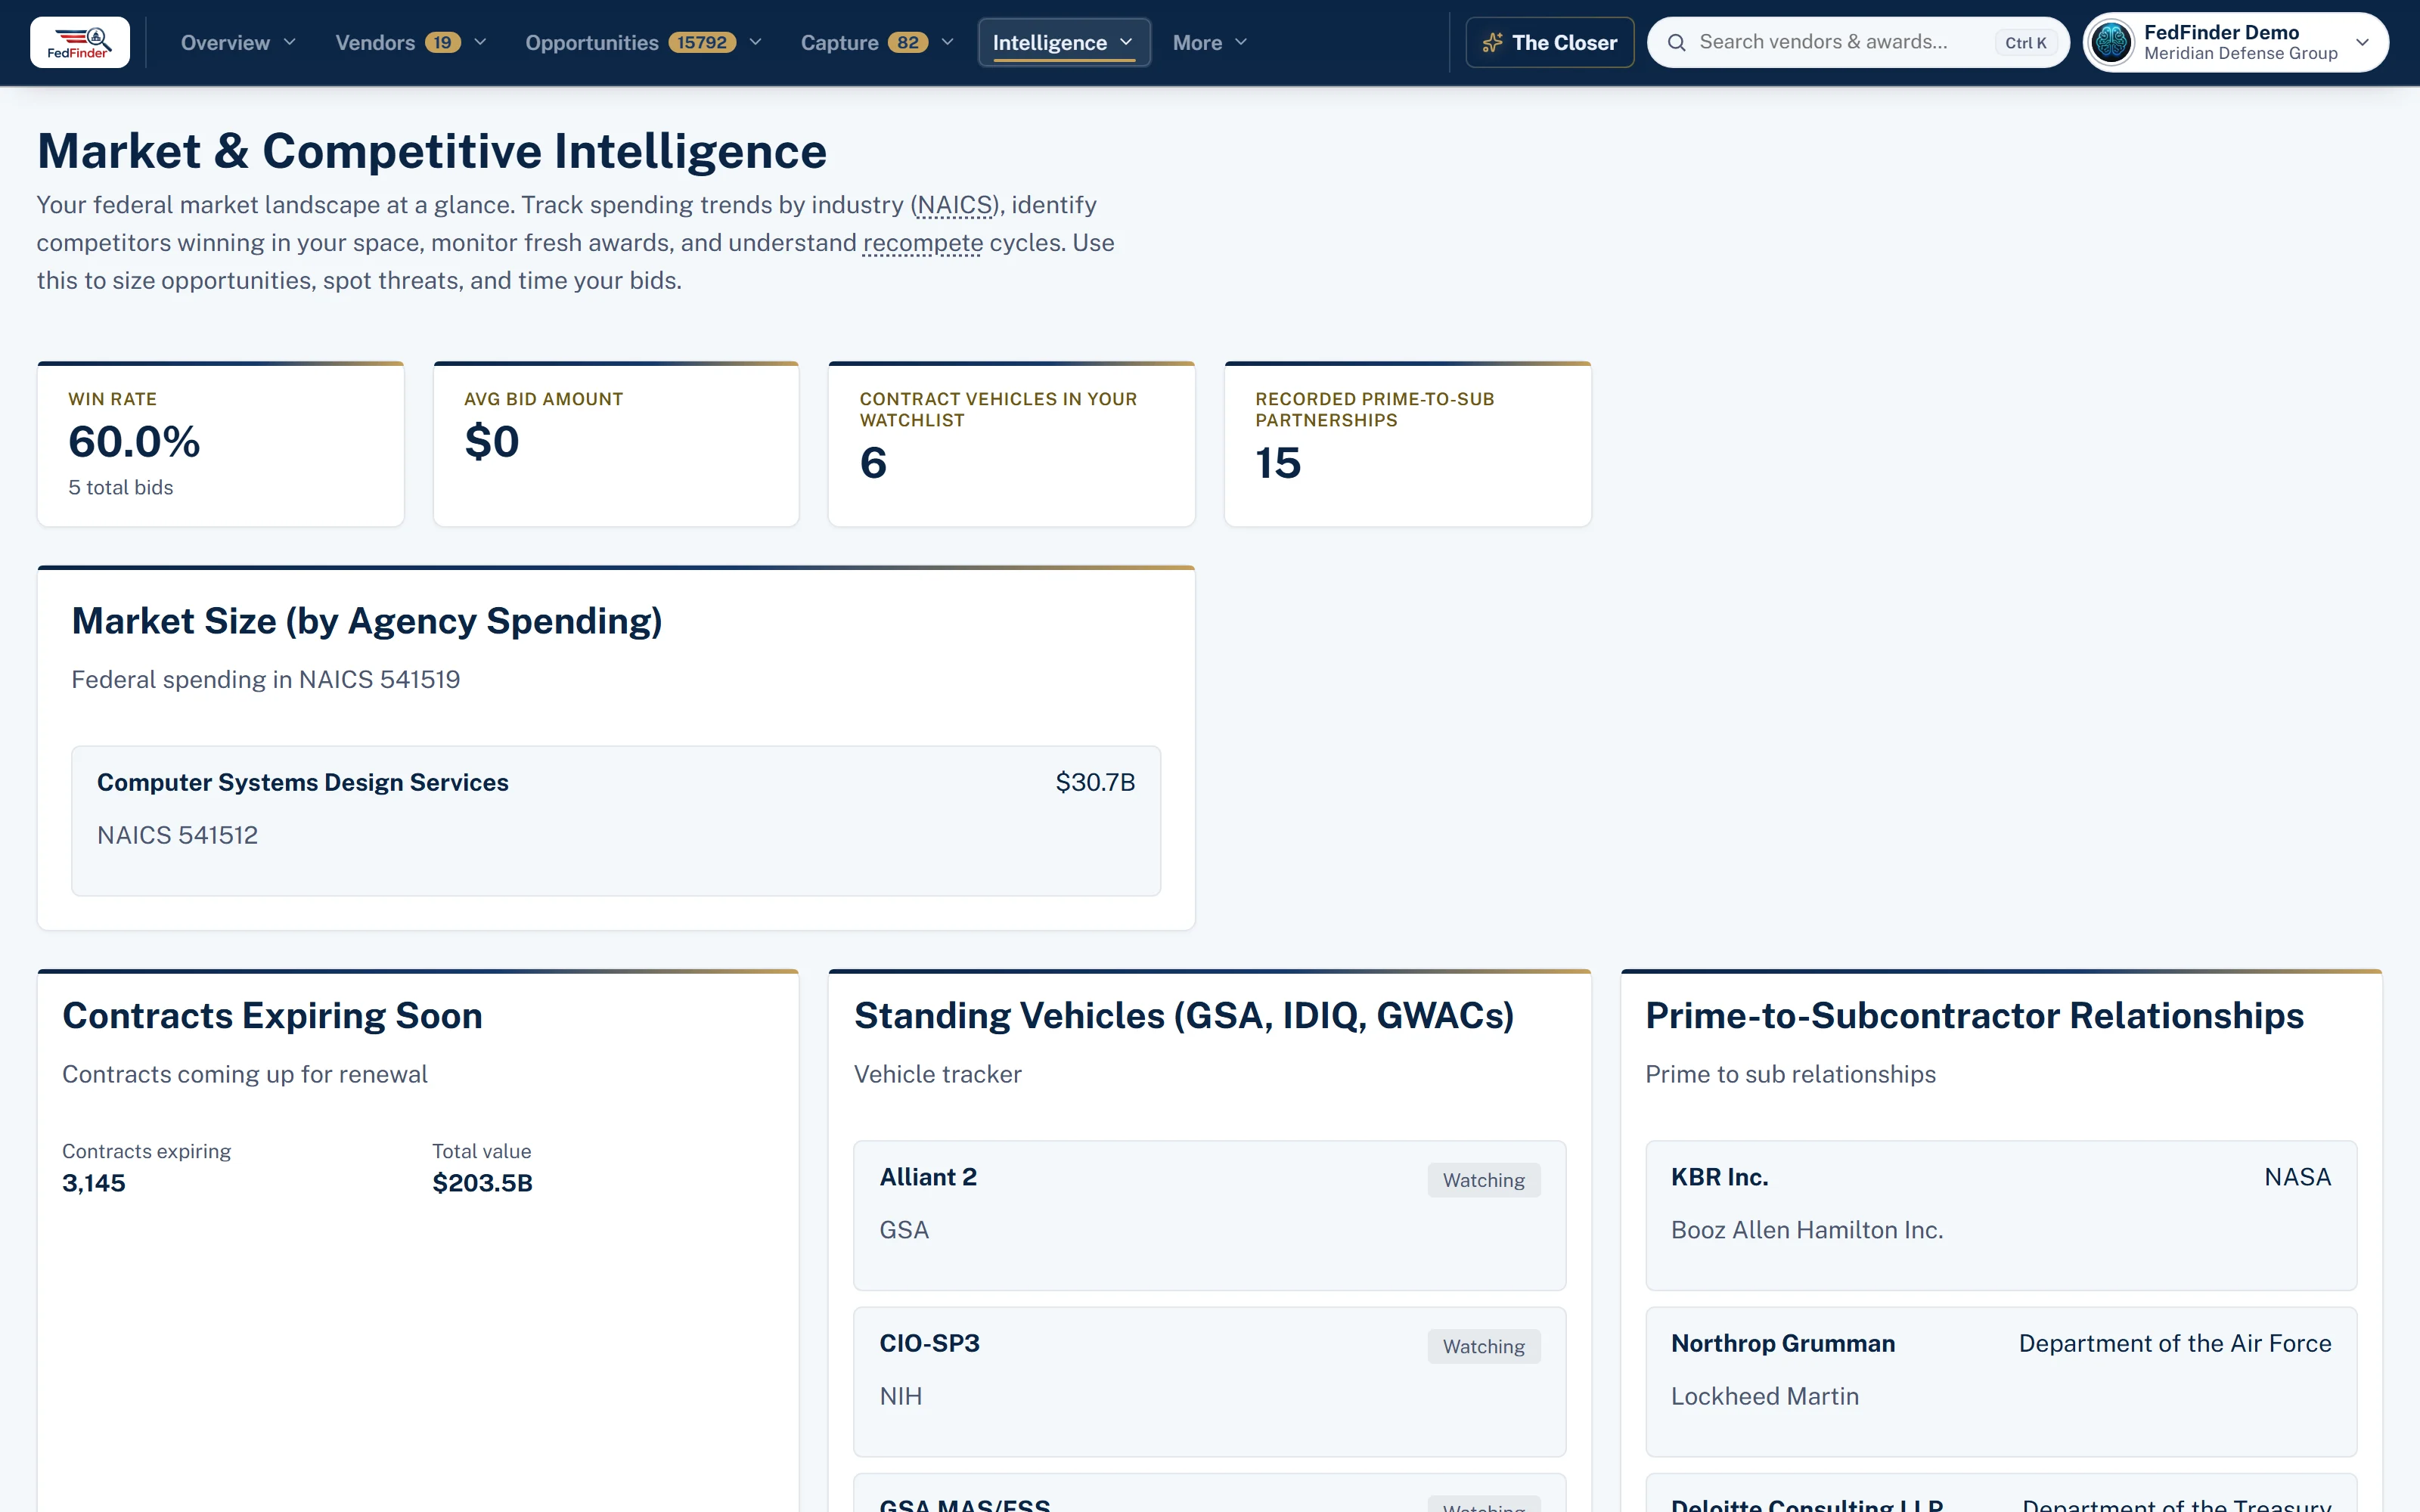Image resolution: width=2420 pixels, height=1512 pixels.
Task: Expand the Opportunities menu chevron
Action: pos(756,43)
